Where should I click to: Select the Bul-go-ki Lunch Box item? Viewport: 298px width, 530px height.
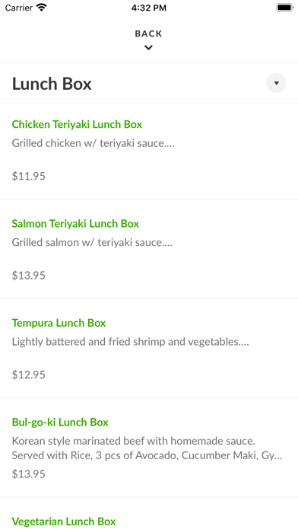[149, 448]
